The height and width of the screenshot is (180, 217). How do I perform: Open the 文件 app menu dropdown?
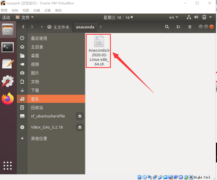[25, 17]
